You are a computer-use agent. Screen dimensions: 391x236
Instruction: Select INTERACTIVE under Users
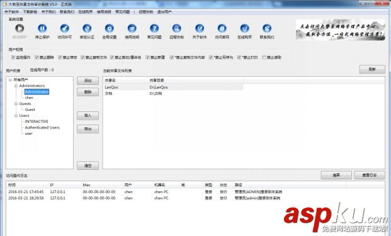click(x=37, y=121)
